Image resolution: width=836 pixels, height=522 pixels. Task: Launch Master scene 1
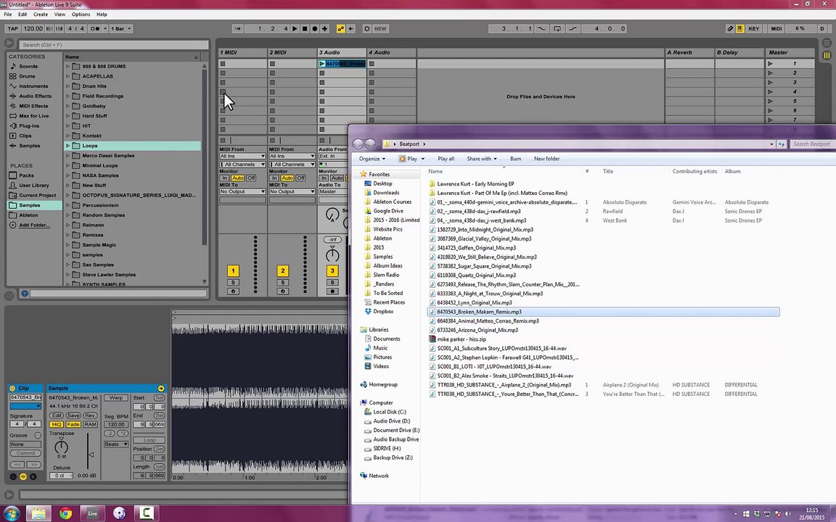[x=770, y=63]
